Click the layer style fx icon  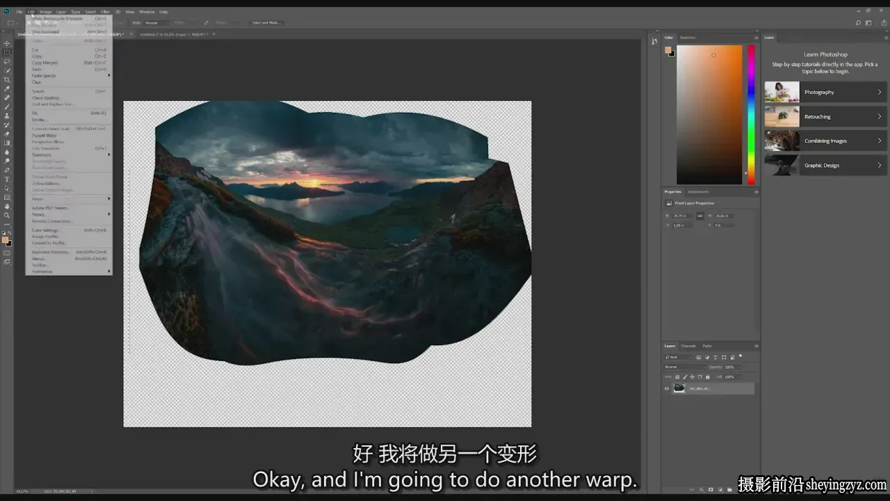point(702,490)
